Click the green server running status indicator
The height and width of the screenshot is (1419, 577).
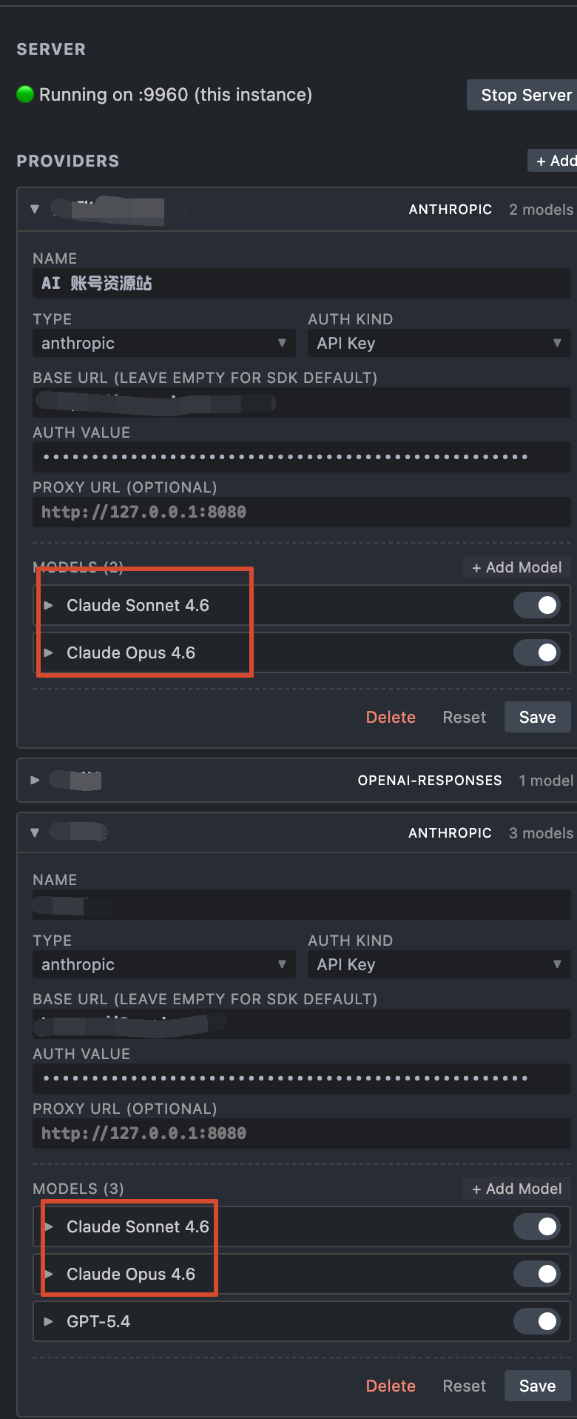25,95
